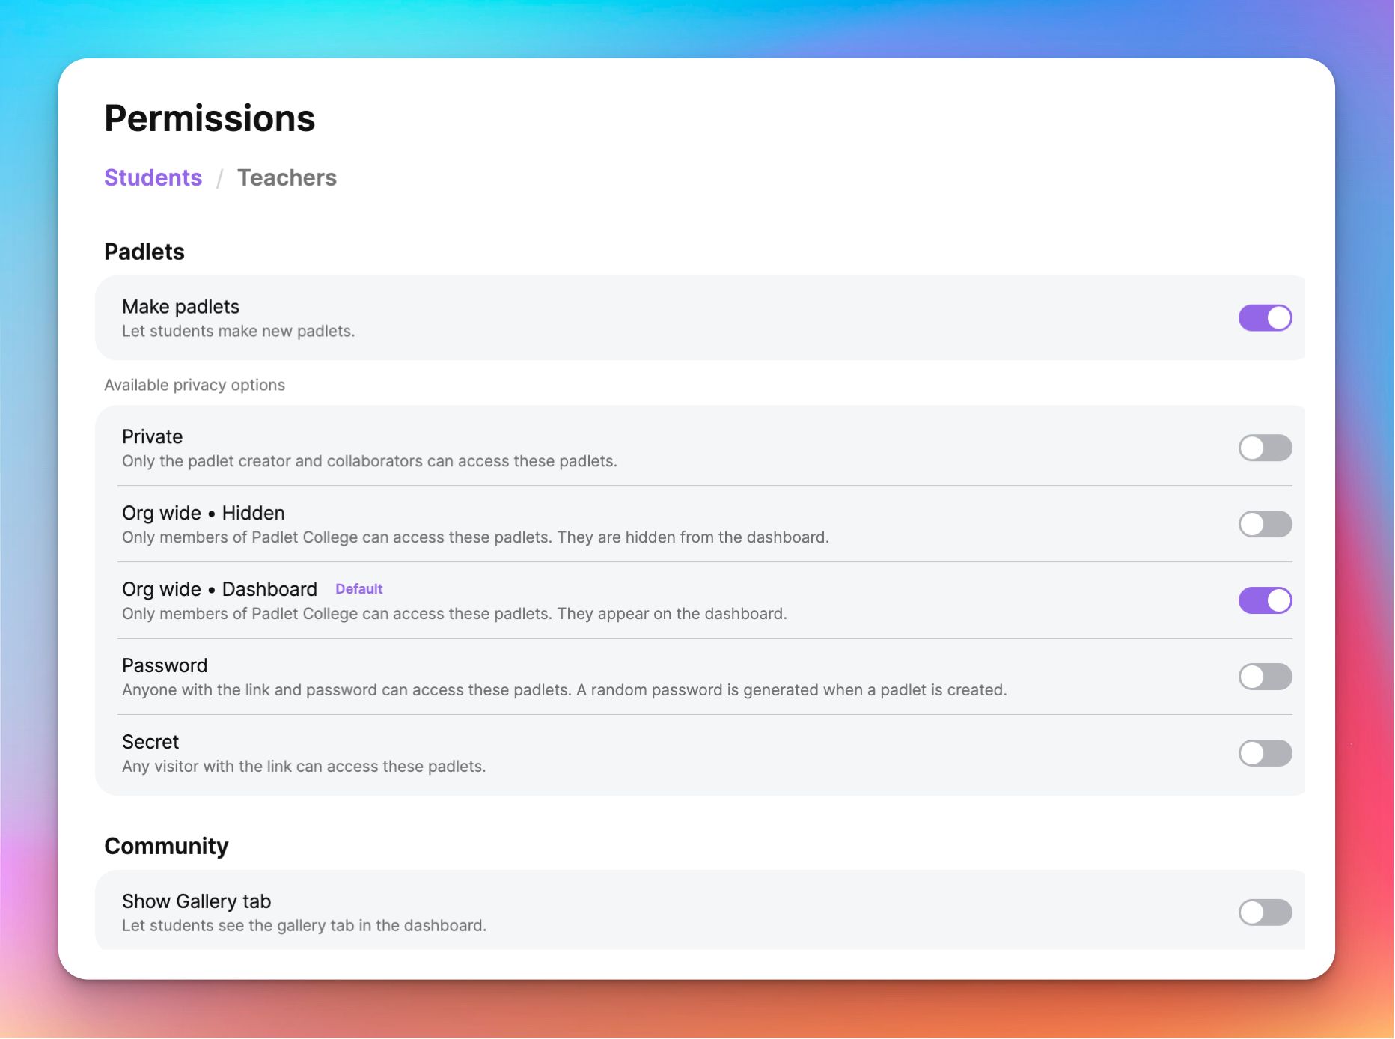
Task: Click the Default badge next to Org wide Dashboard
Action: coord(358,588)
